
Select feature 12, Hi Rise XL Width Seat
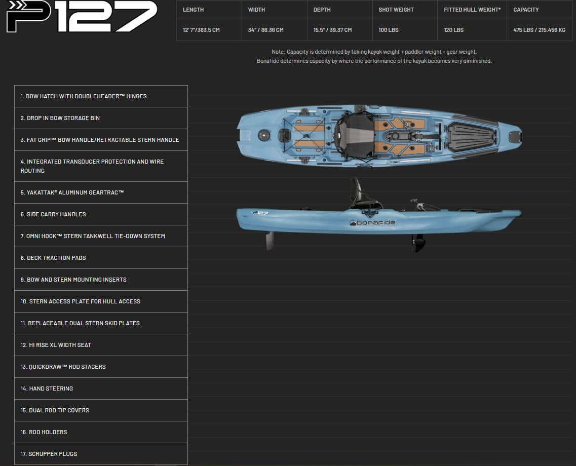tap(101, 345)
